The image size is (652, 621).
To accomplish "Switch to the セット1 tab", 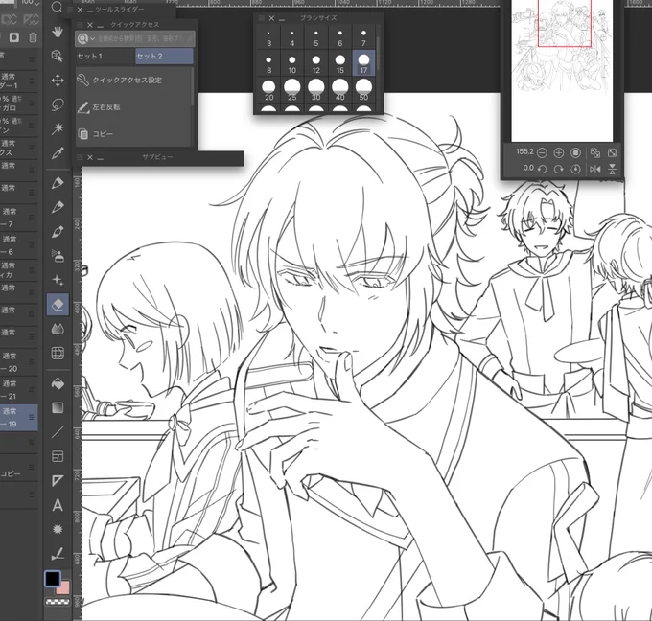I will (105, 57).
